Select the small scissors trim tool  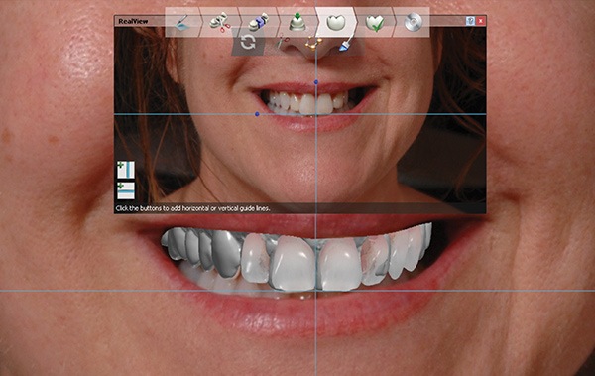(x=282, y=42)
